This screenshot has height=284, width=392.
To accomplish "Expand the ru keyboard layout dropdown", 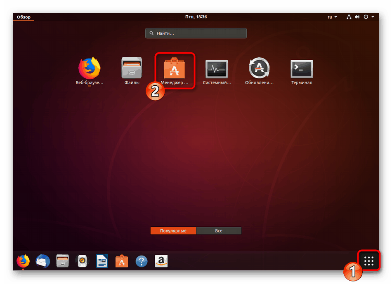I will tap(332, 16).
